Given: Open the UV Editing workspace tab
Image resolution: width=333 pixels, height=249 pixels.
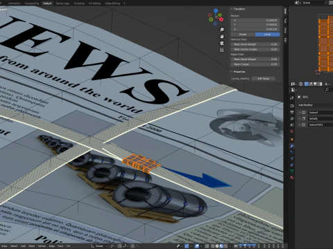Looking at the screenshot, I should [94, 3].
